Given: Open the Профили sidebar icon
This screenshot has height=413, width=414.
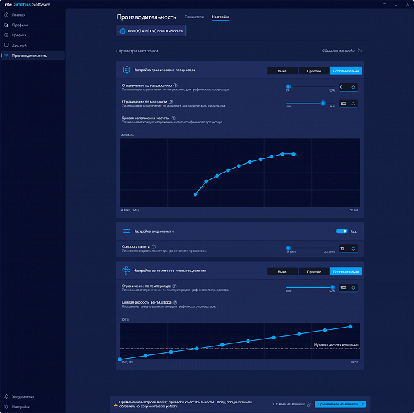Looking at the screenshot, I should [7, 25].
